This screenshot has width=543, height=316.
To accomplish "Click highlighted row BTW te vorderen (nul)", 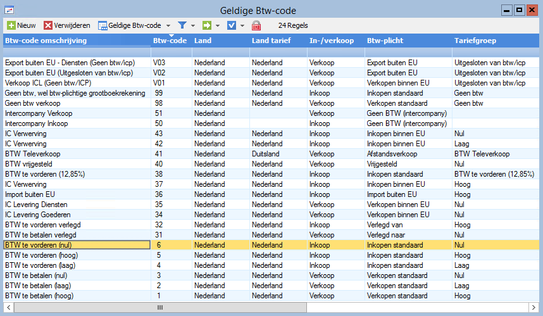I will coord(271,245).
